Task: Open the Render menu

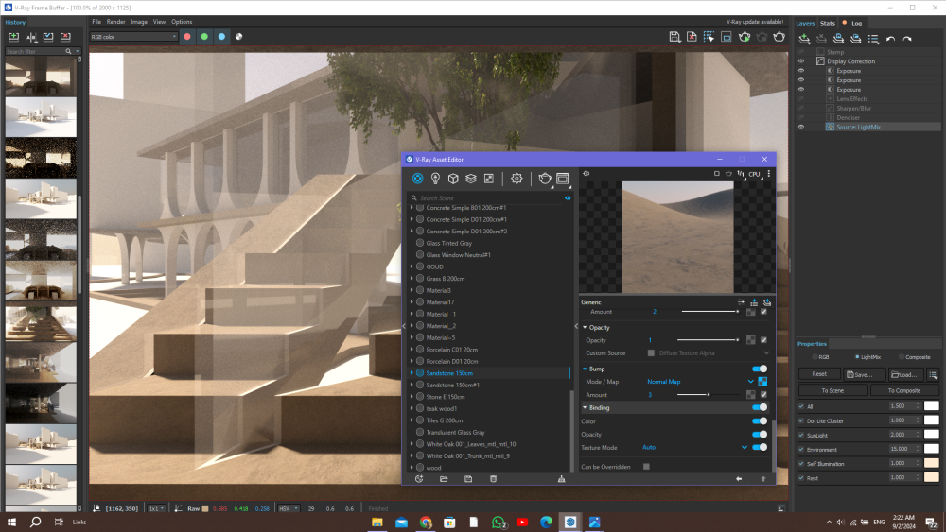Action: click(115, 21)
